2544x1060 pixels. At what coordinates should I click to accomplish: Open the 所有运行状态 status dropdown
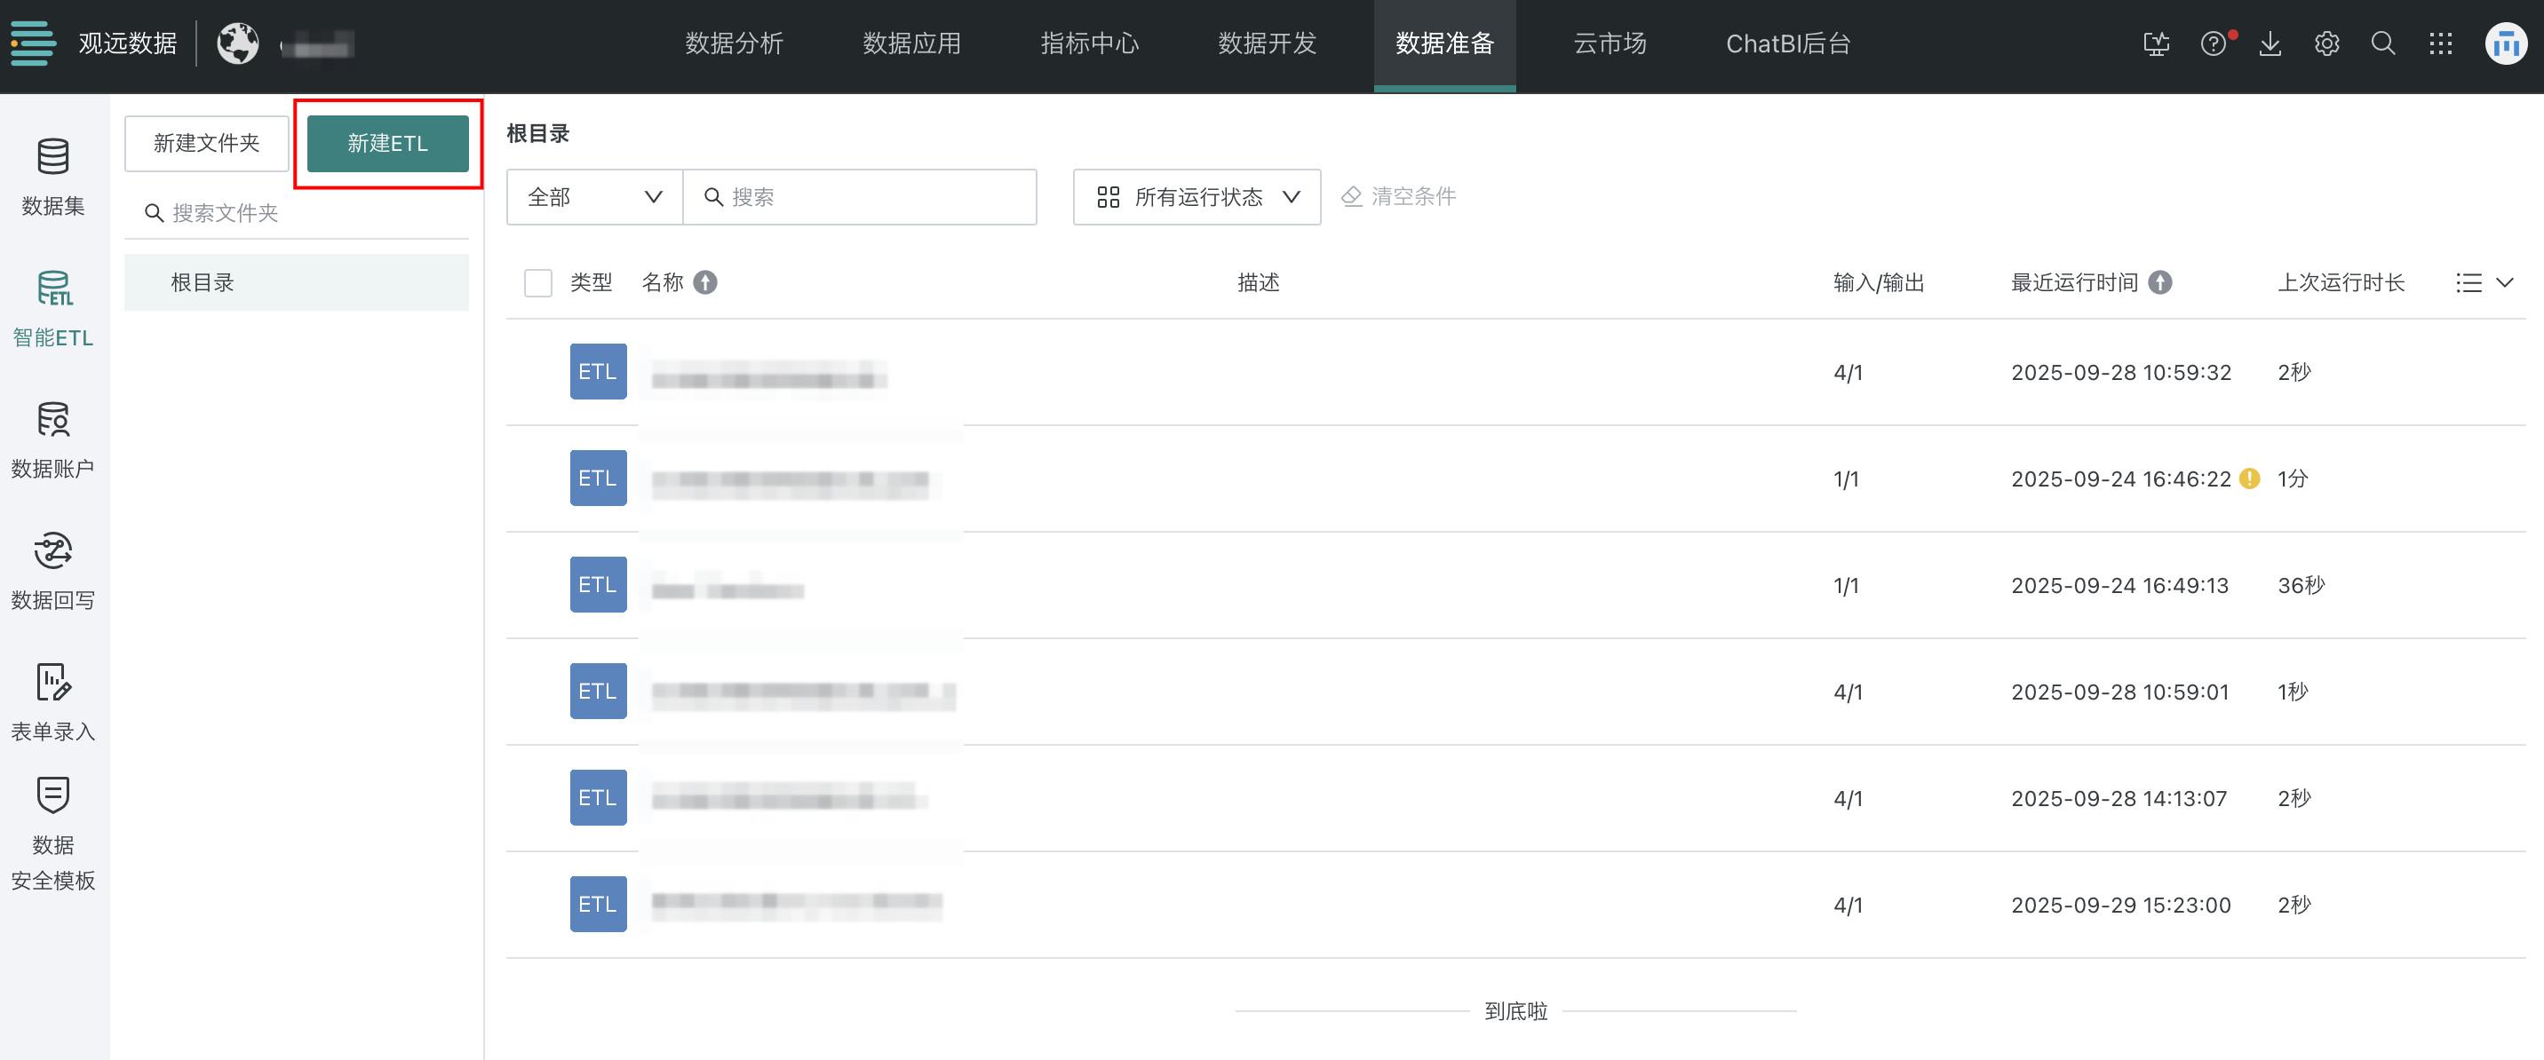coord(1196,197)
